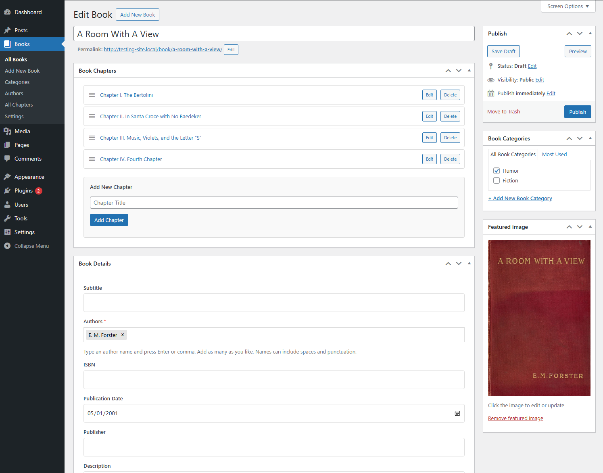Viewport: 603px width, 473px height.
Task: Click the Appearance brush icon
Action: coord(7,177)
